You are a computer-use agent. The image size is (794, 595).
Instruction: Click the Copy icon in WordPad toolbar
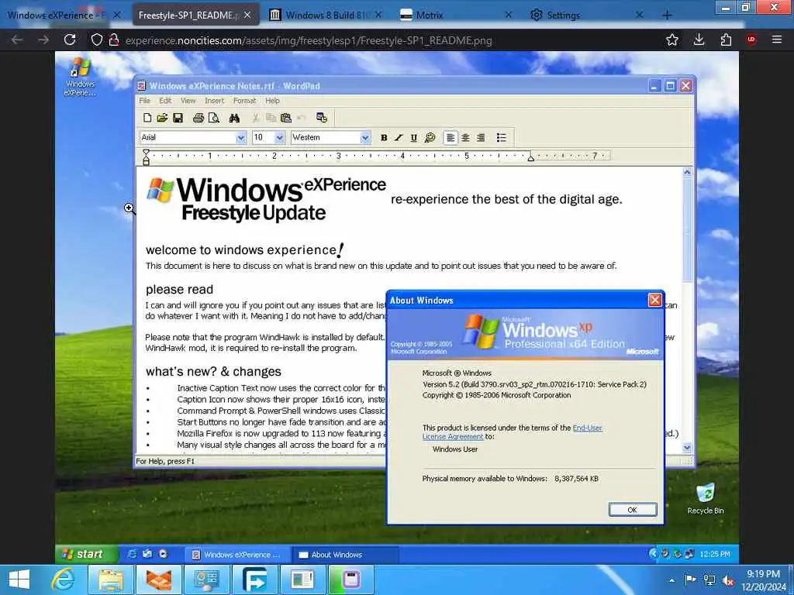(x=271, y=118)
